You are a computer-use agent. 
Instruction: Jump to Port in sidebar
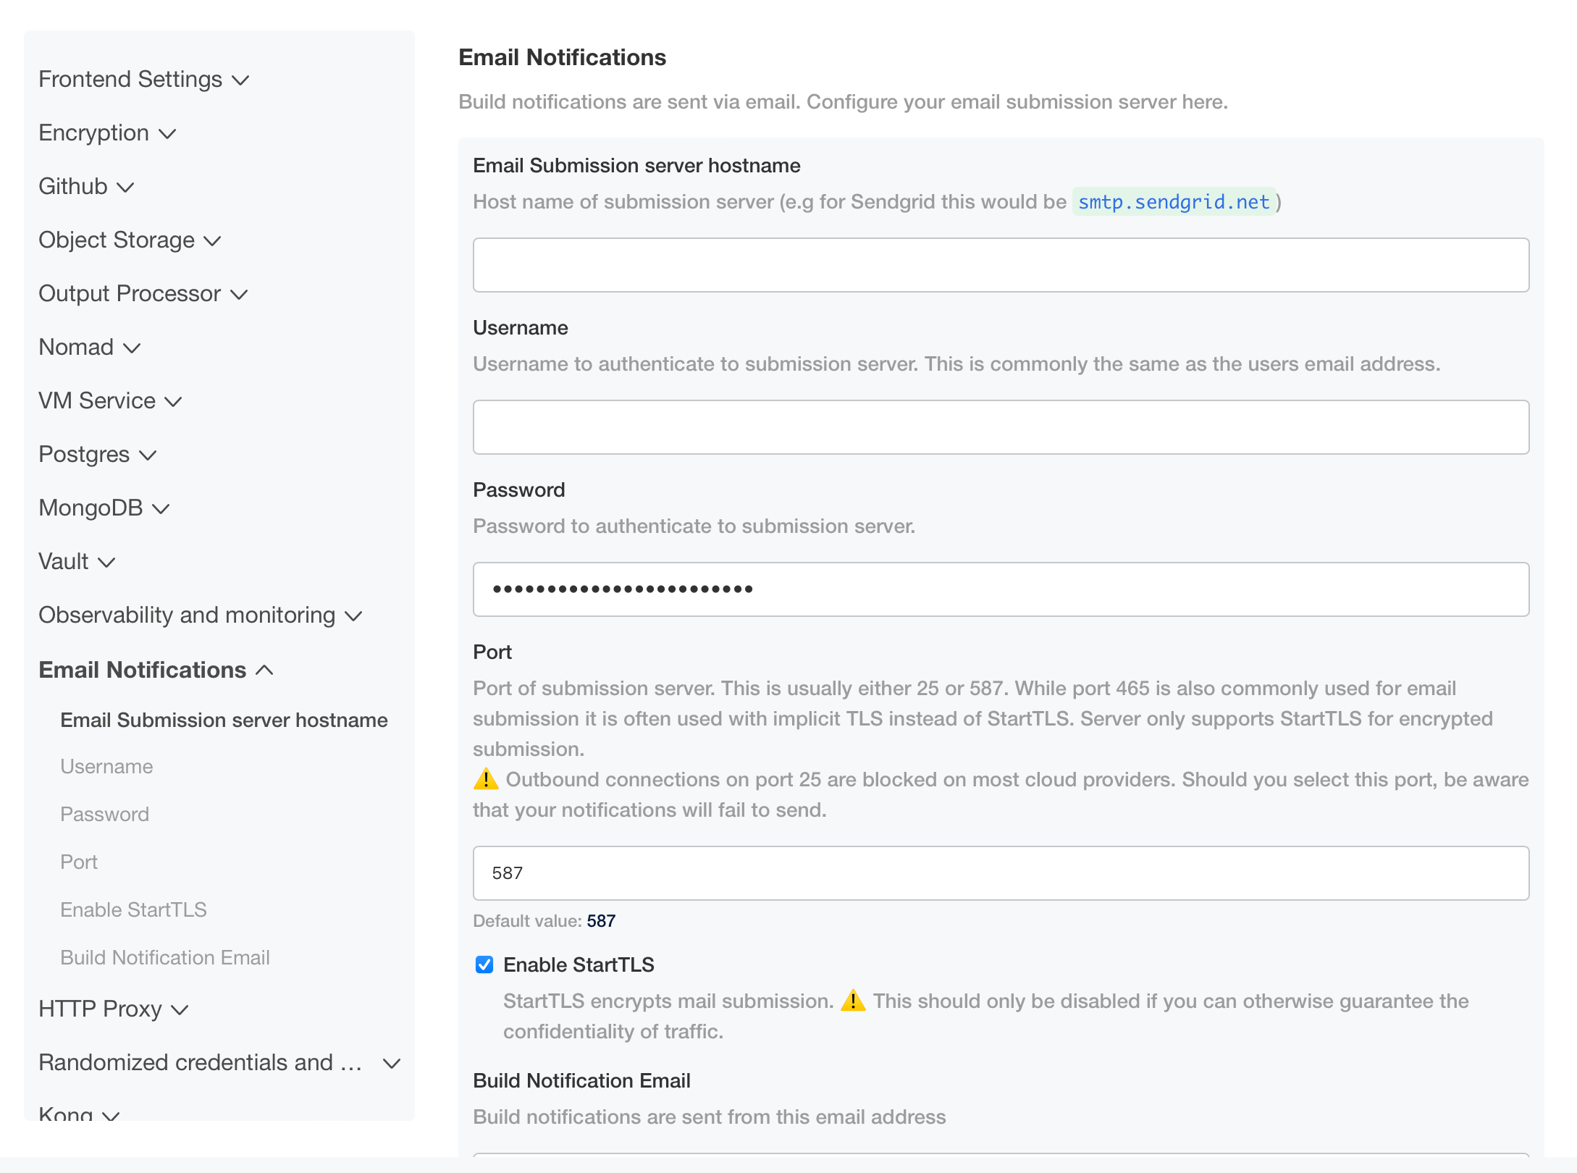tap(79, 862)
